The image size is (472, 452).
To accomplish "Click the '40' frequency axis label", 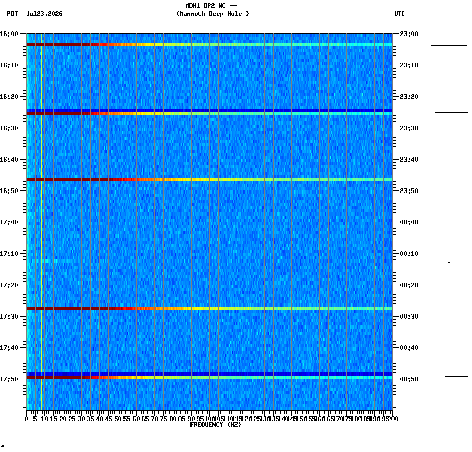I will [99, 419].
